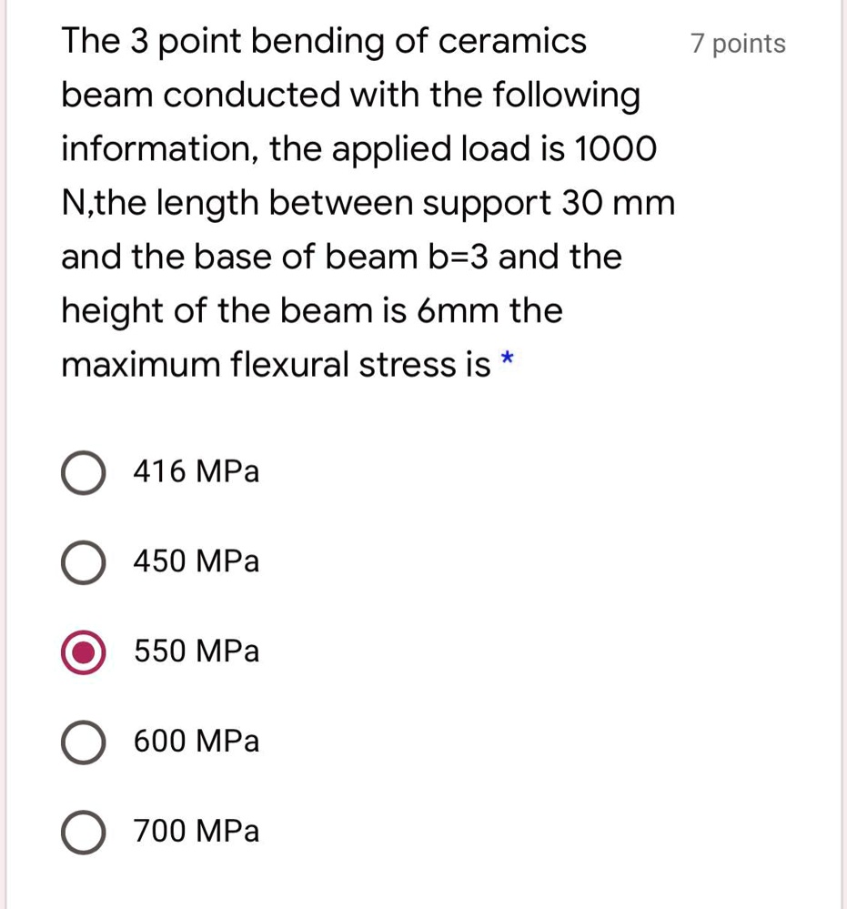Click the empty circle beside 600 MPa

tap(83, 742)
